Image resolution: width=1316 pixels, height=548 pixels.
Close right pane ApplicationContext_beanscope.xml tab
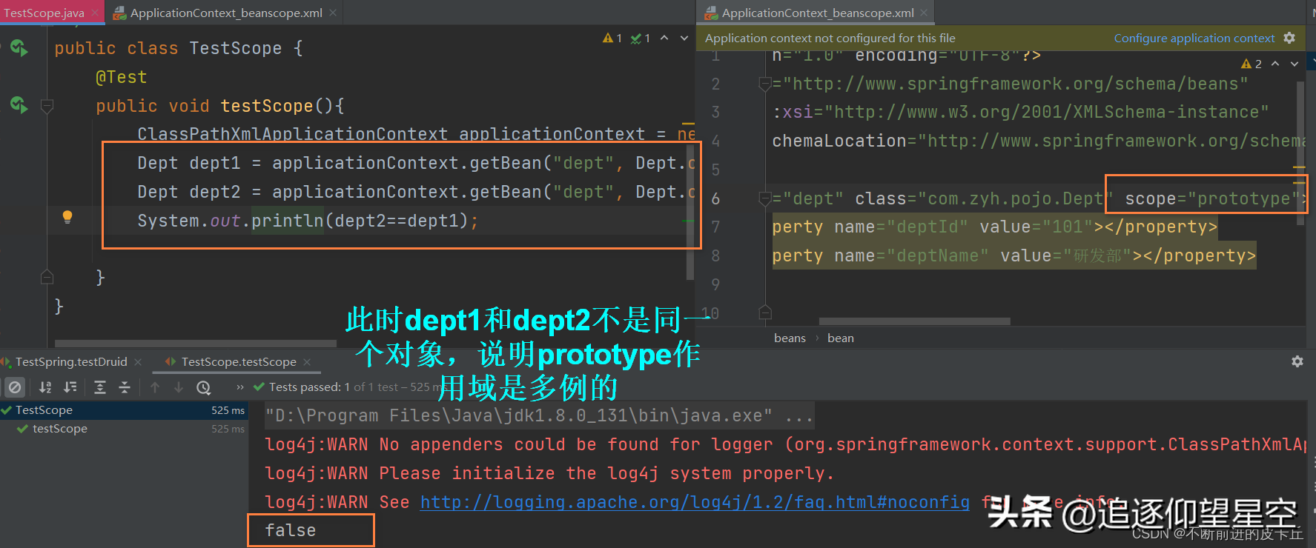(924, 13)
